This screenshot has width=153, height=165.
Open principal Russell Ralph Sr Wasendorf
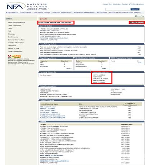[x=53, y=118]
